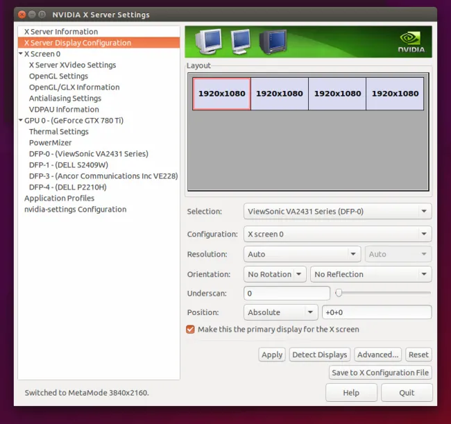Click the Apply button
This screenshot has width=451, height=424.
(272, 355)
